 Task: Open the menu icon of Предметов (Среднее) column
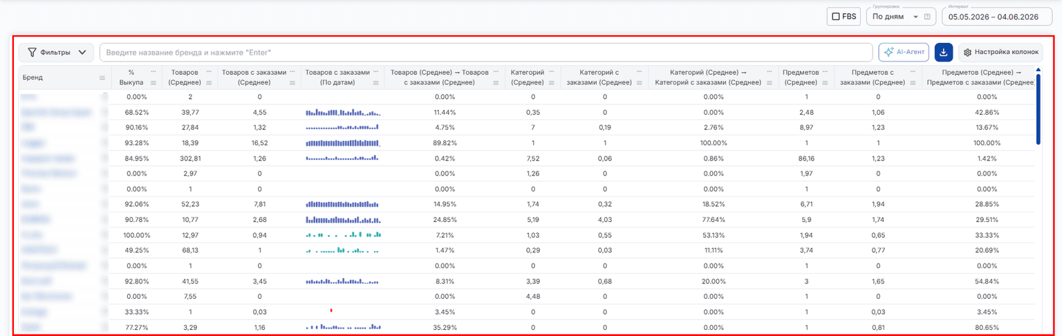click(826, 82)
